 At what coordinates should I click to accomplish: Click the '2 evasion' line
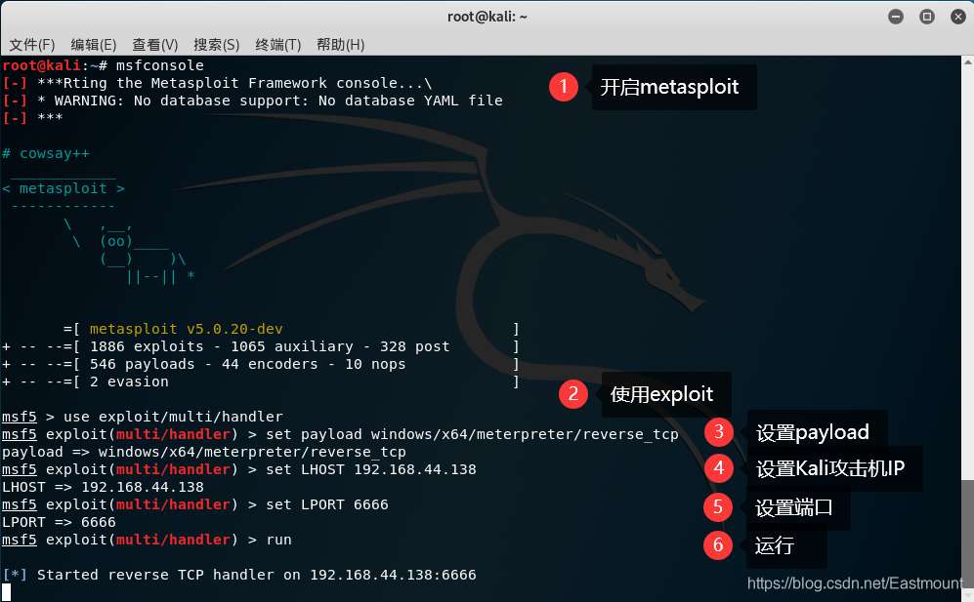[260, 381]
